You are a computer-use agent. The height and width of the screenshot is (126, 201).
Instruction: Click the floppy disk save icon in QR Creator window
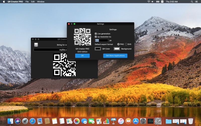click(36, 45)
